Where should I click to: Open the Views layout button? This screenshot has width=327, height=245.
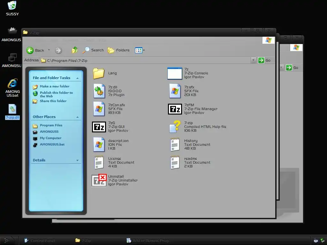(139, 50)
